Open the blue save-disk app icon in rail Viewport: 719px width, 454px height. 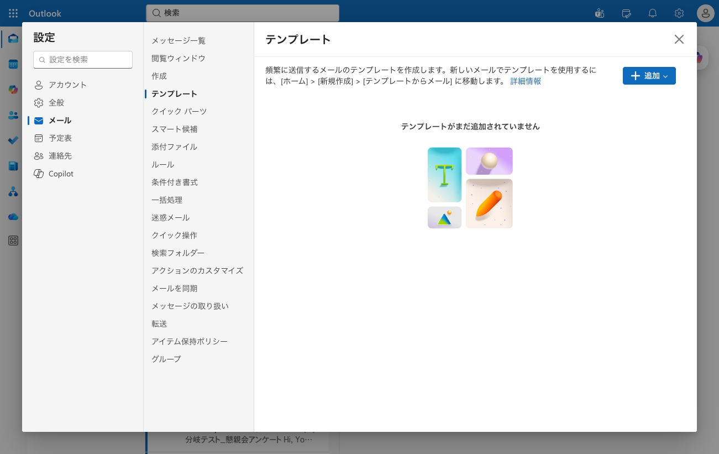coord(13,166)
